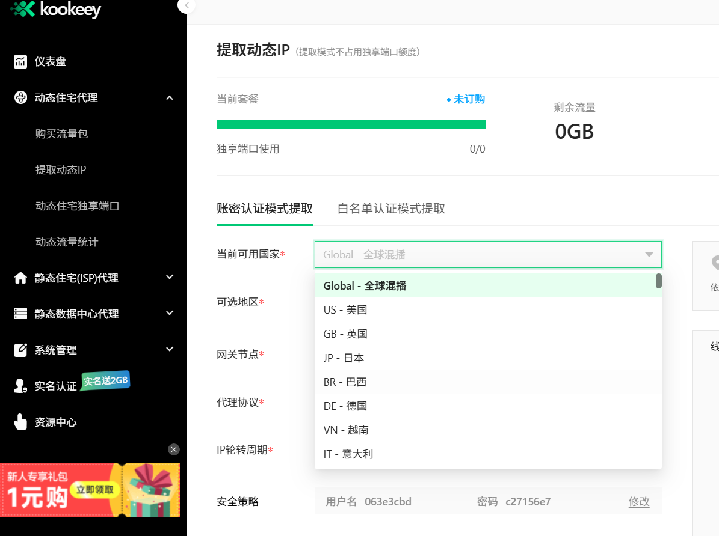This screenshot has height=536, width=719.
Task: Click the 0GB remaining traffic value
Action: 574,132
